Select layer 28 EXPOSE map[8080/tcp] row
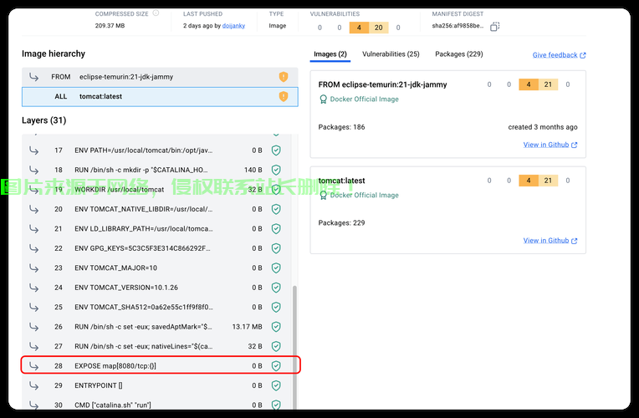 [157, 366]
